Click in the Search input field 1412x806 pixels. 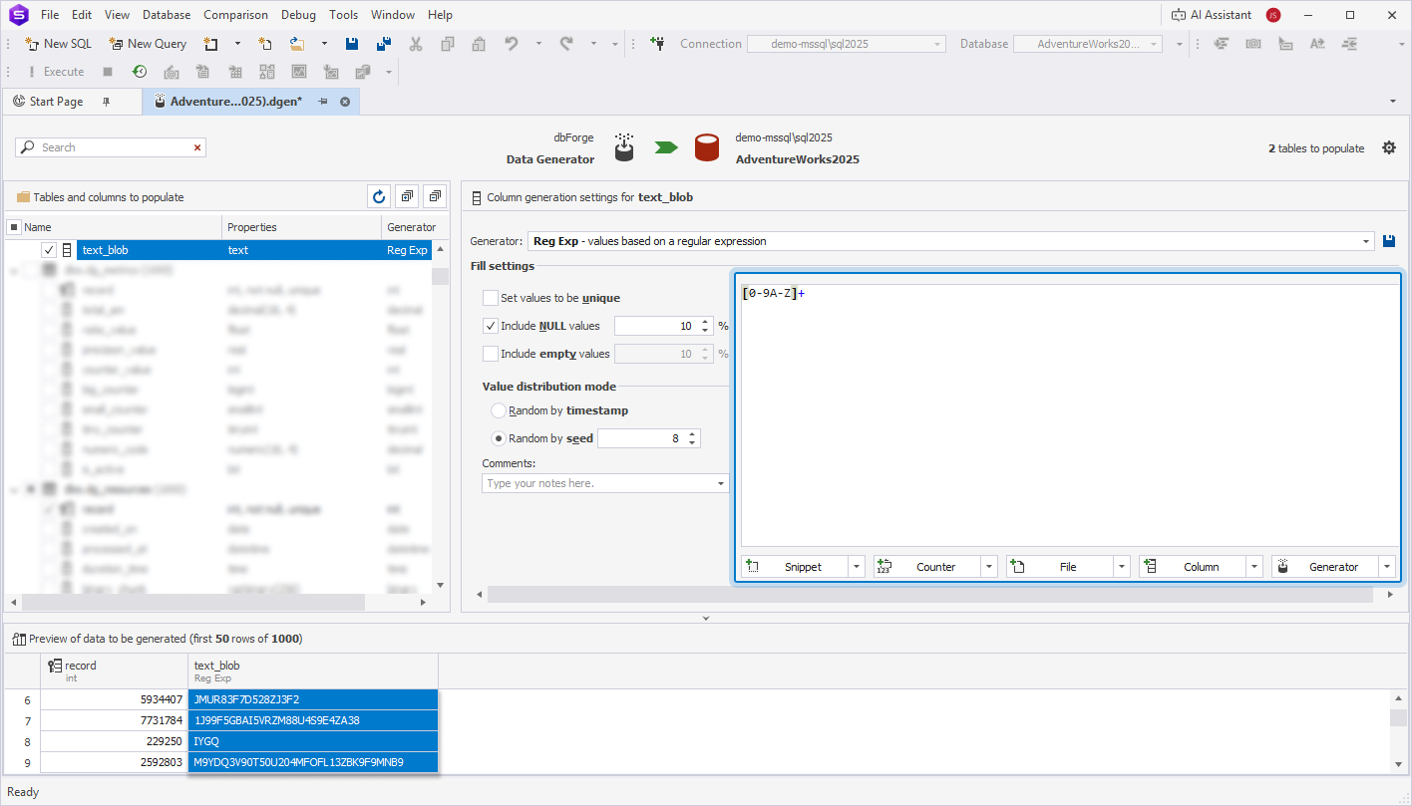coord(110,147)
